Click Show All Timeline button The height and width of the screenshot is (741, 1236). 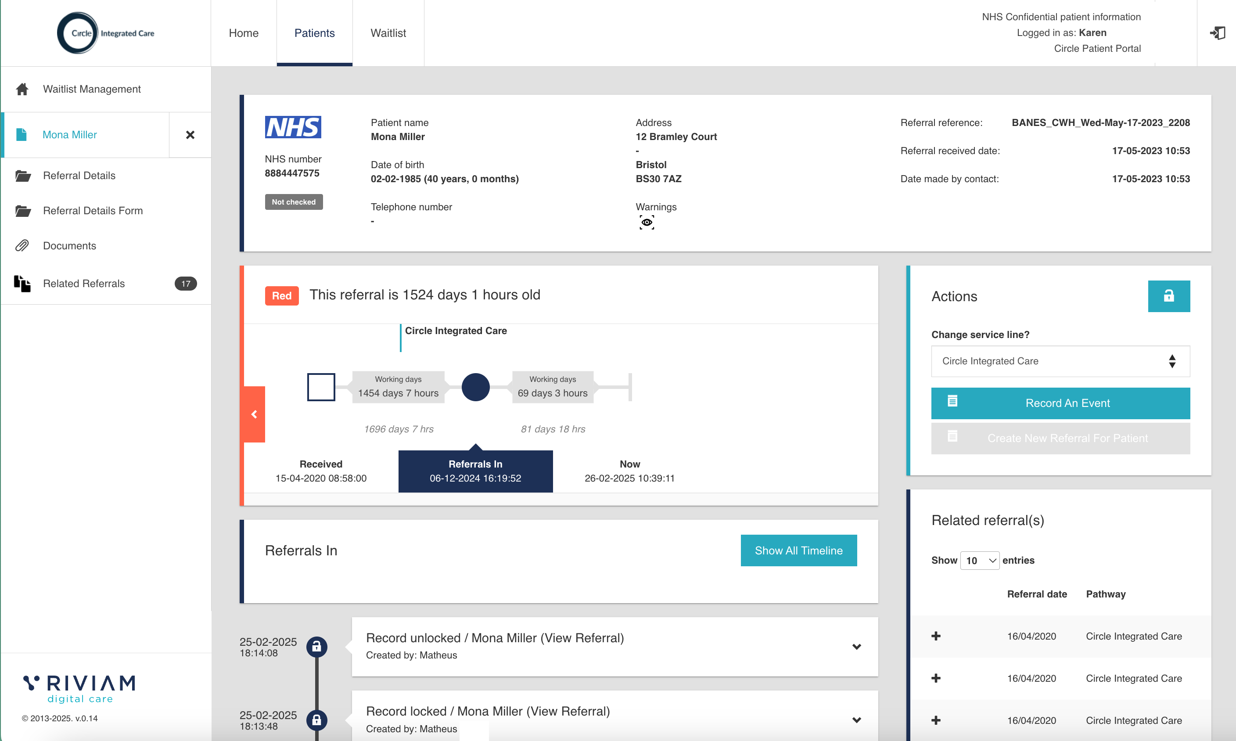point(798,550)
